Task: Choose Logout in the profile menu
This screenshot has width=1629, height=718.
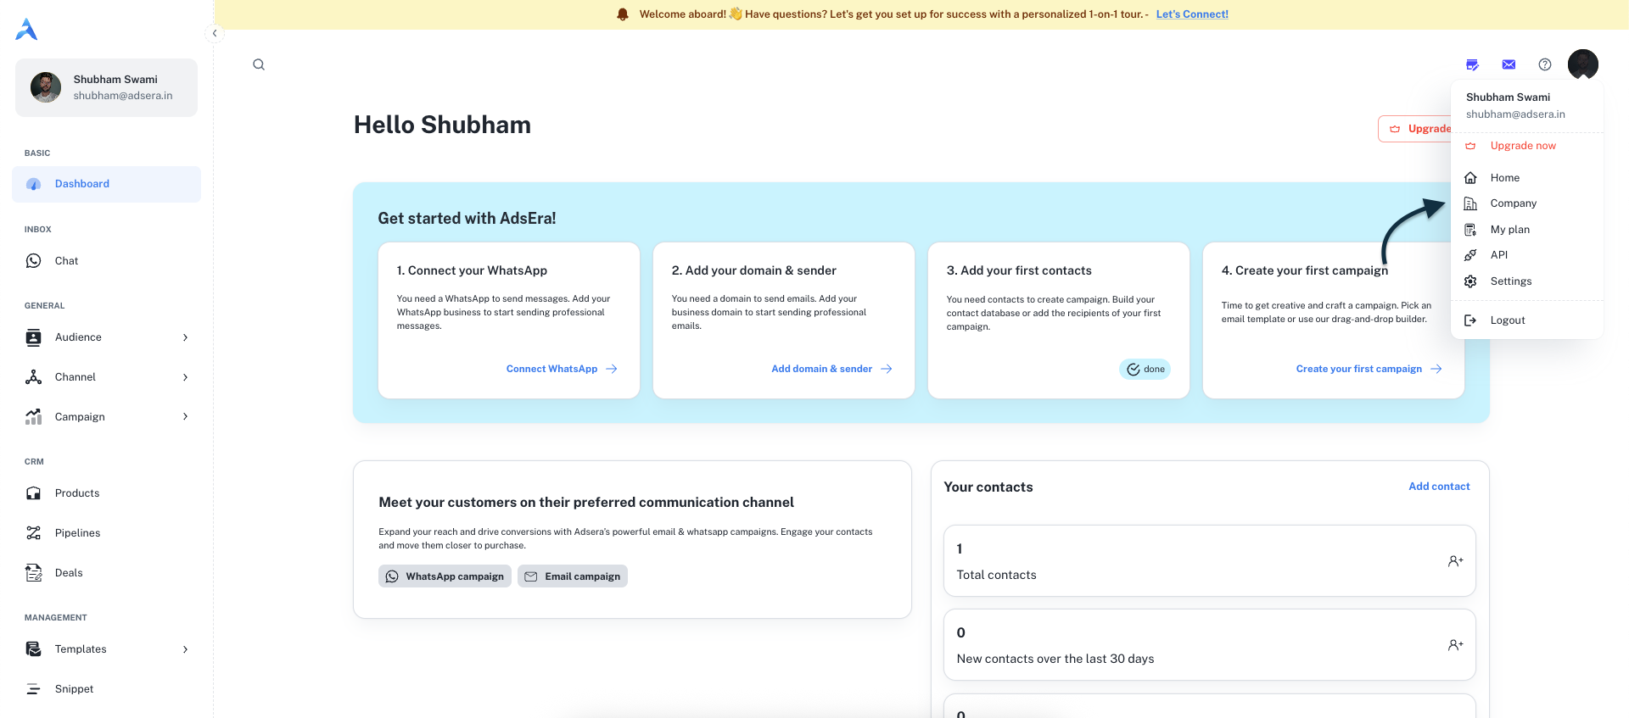Action: coord(1507,320)
